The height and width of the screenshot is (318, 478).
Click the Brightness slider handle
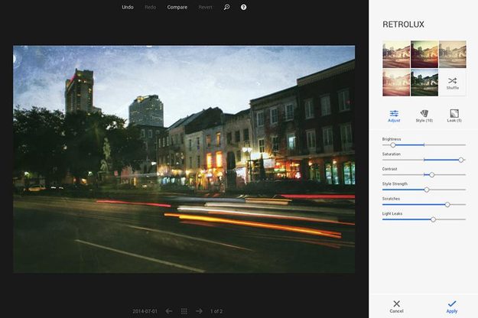point(393,145)
